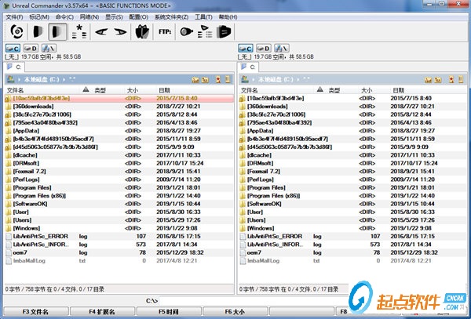Click the computer icon in left path bar

(x=11, y=79)
